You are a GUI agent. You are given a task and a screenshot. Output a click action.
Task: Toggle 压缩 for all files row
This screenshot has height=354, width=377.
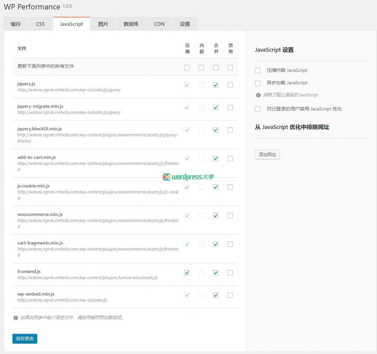(x=187, y=67)
